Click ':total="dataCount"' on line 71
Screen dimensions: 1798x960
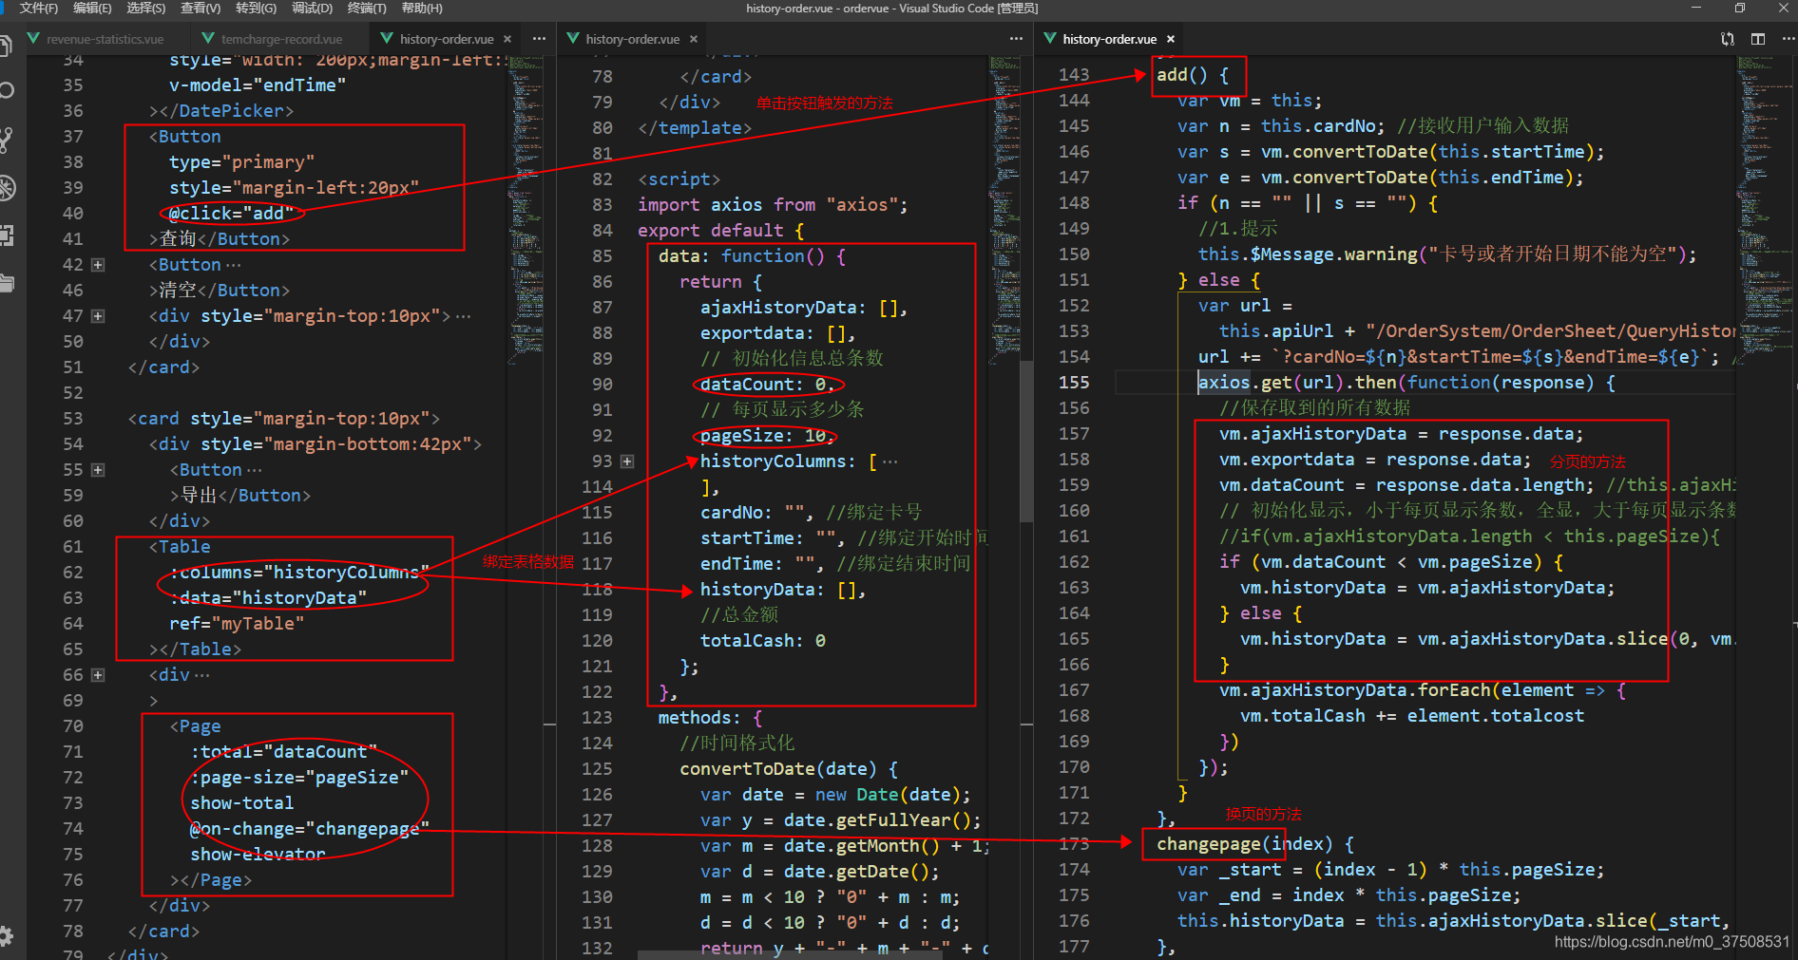tap(283, 752)
